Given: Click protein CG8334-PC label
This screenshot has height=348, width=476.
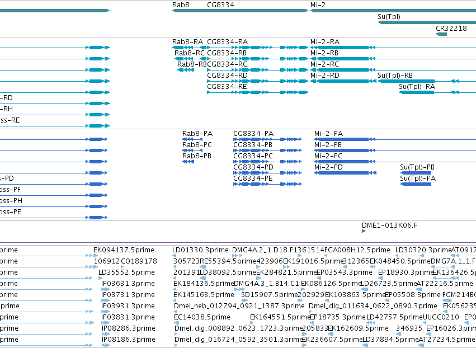Looking at the screenshot, I should pyautogui.click(x=253, y=156).
